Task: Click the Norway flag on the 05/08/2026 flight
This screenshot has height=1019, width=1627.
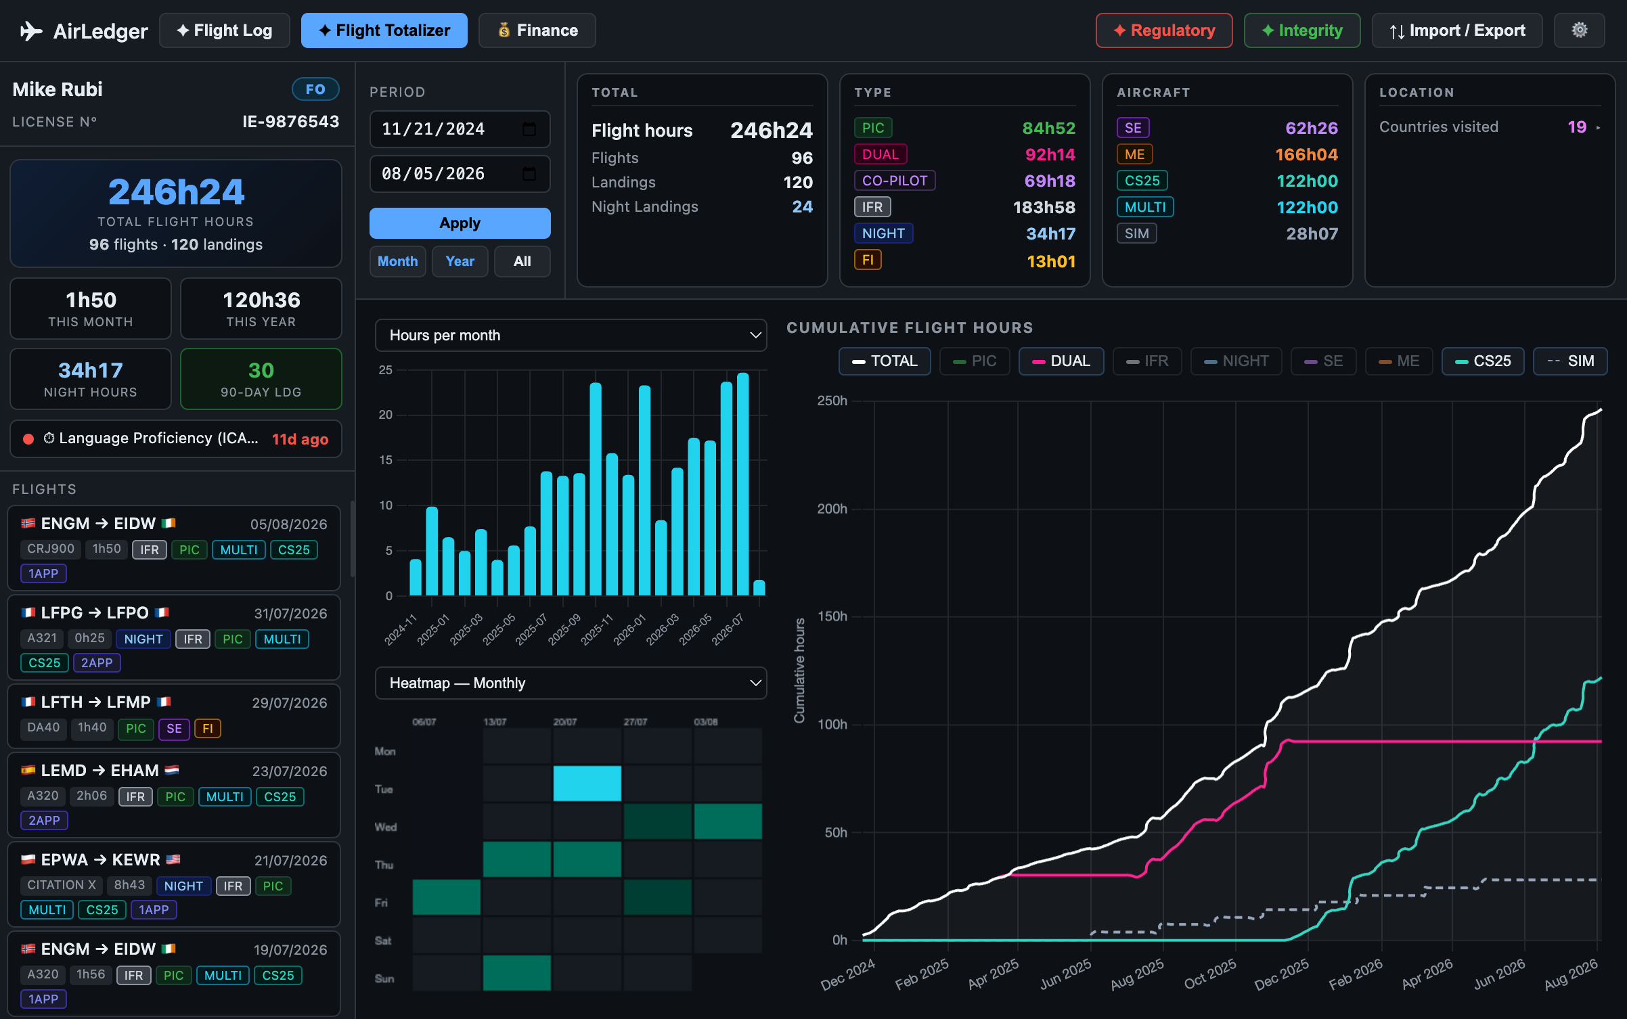Action: tap(28, 523)
